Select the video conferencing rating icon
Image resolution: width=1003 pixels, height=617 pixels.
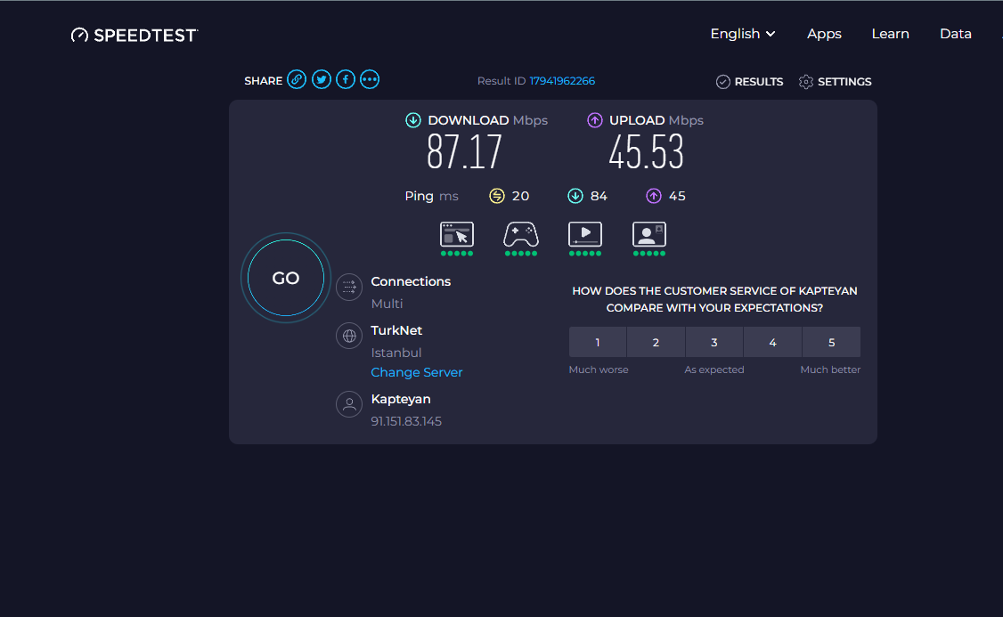pos(649,239)
